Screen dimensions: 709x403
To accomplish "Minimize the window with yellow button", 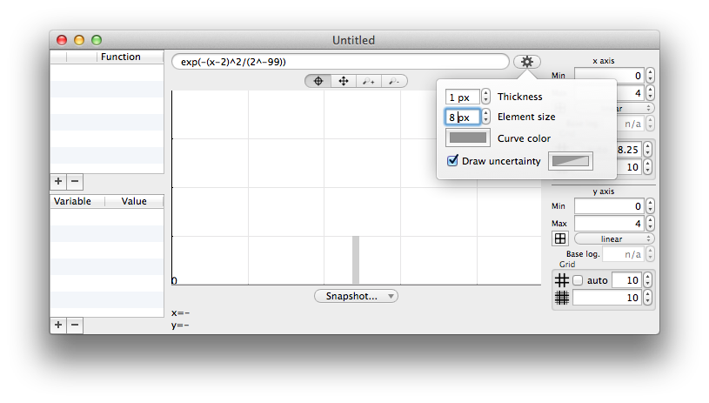I will coord(79,40).
